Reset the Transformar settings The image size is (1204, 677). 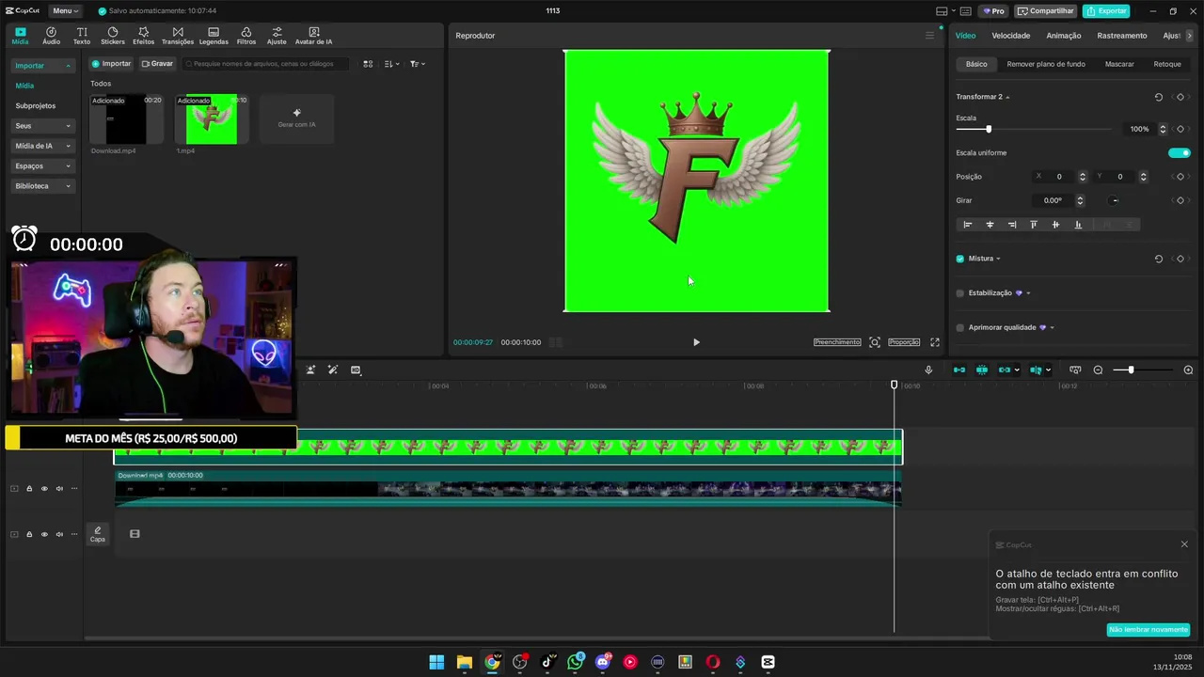click(x=1158, y=97)
